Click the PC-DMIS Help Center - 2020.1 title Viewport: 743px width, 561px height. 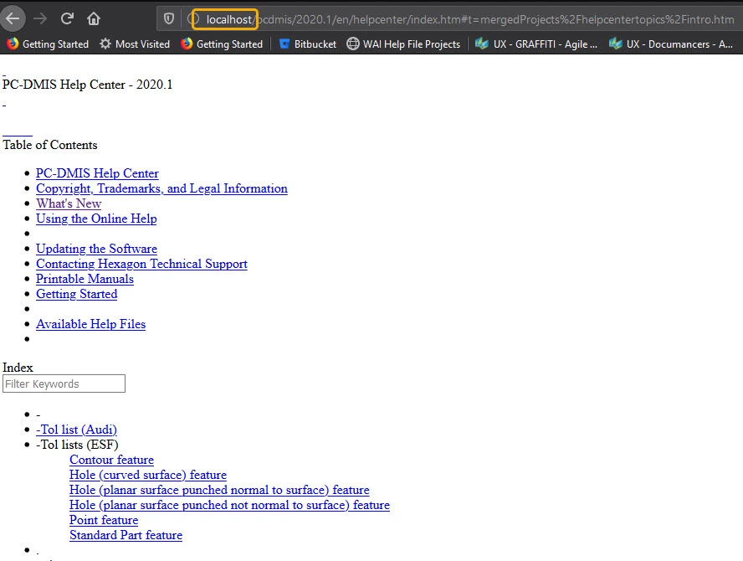(88, 85)
